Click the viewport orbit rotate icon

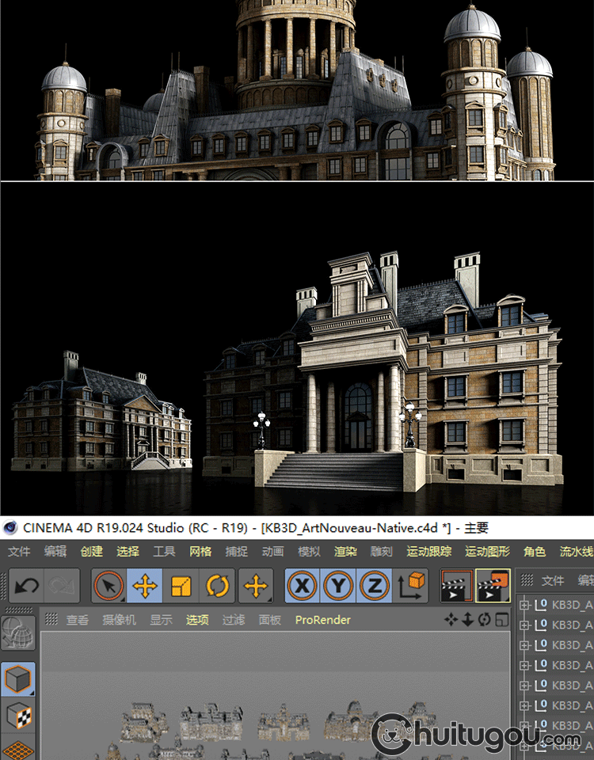pos(485,619)
